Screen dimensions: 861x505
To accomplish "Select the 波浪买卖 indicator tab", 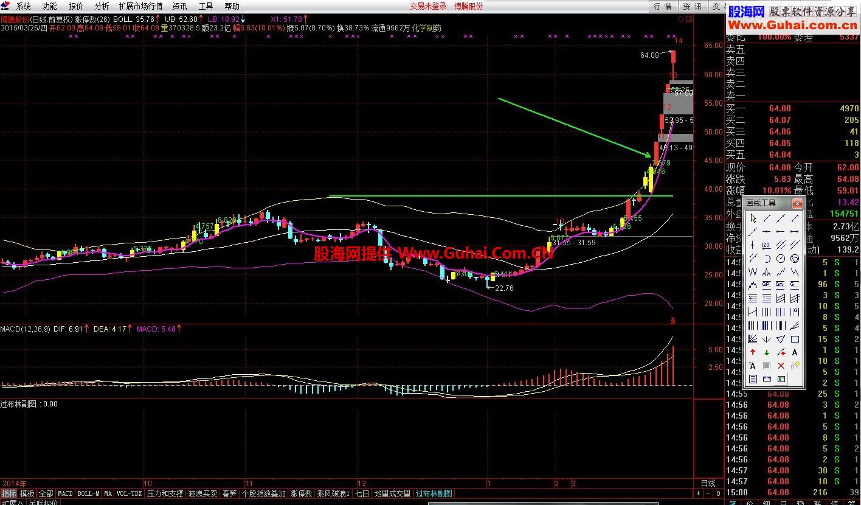I will click(x=203, y=493).
